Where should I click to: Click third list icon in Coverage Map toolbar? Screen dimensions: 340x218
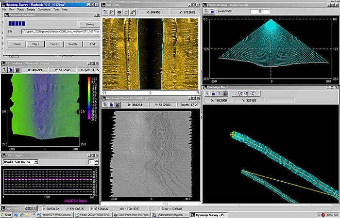pyautogui.click(x=220, y=93)
